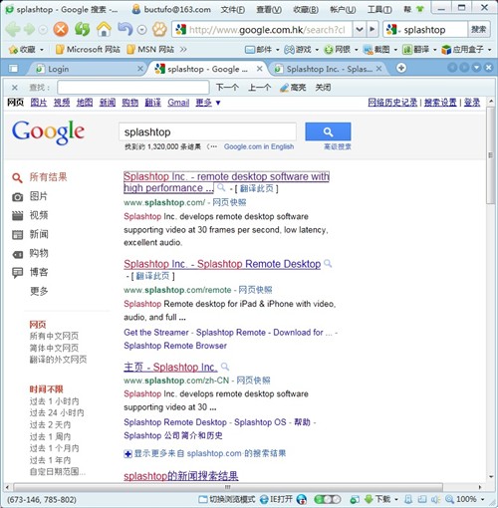
Task: Click the blue undo arrow icon
Action: (x=124, y=29)
